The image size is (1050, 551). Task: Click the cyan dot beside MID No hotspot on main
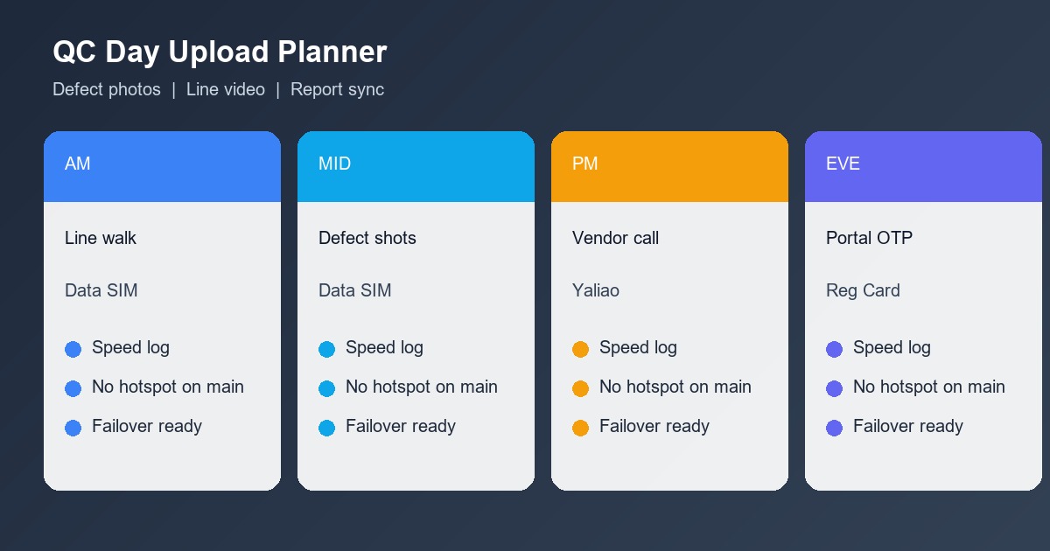pyautogui.click(x=326, y=388)
